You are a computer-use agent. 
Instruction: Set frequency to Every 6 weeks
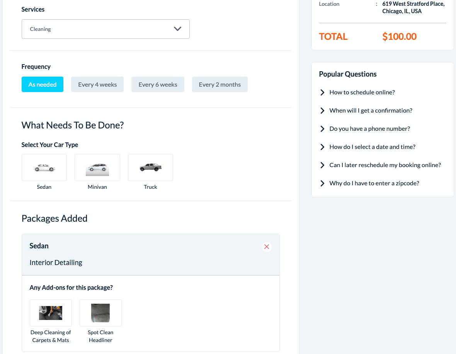(158, 84)
